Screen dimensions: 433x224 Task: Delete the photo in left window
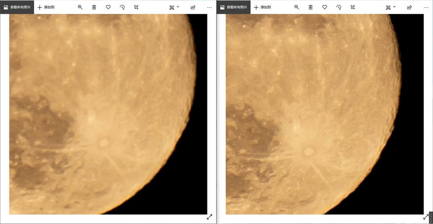94,7
